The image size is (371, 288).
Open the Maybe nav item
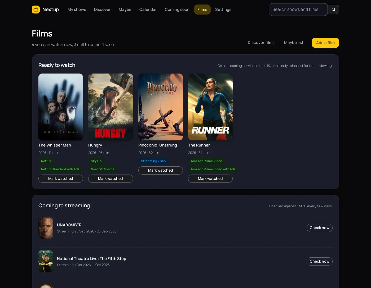(x=125, y=10)
